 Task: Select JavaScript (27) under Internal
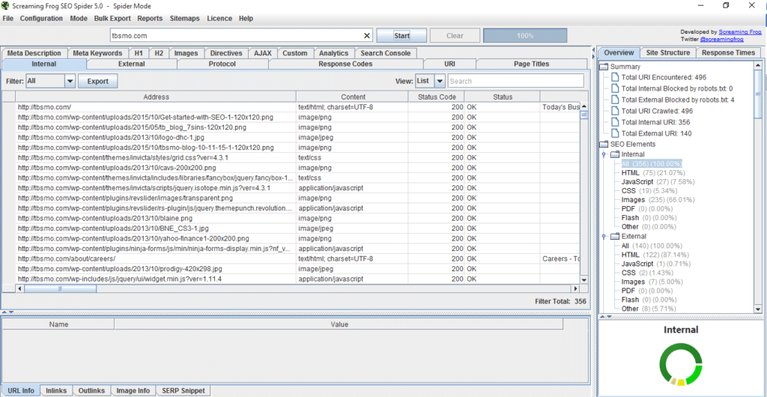[656, 182]
